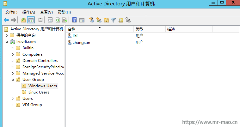This screenshot has width=240, height=127.
Task: Open Help with blue question mark icon
Action: pyautogui.click(x=74, y=20)
